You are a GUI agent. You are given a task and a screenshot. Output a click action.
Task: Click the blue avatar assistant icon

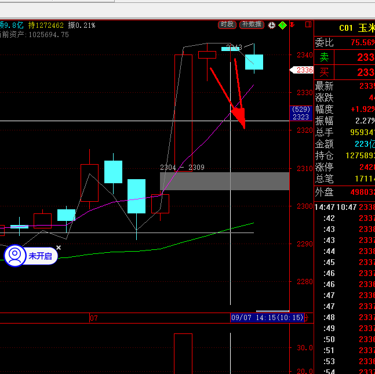point(15,256)
